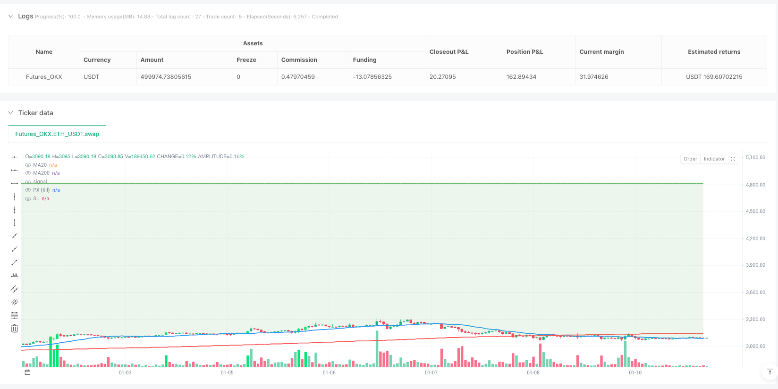Select the diagonal line segment tool

pyautogui.click(x=14, y=262)
